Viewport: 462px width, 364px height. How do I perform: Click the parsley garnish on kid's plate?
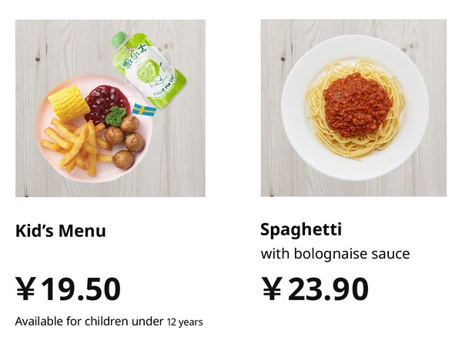pyautogui.click(x=115, y=116)
